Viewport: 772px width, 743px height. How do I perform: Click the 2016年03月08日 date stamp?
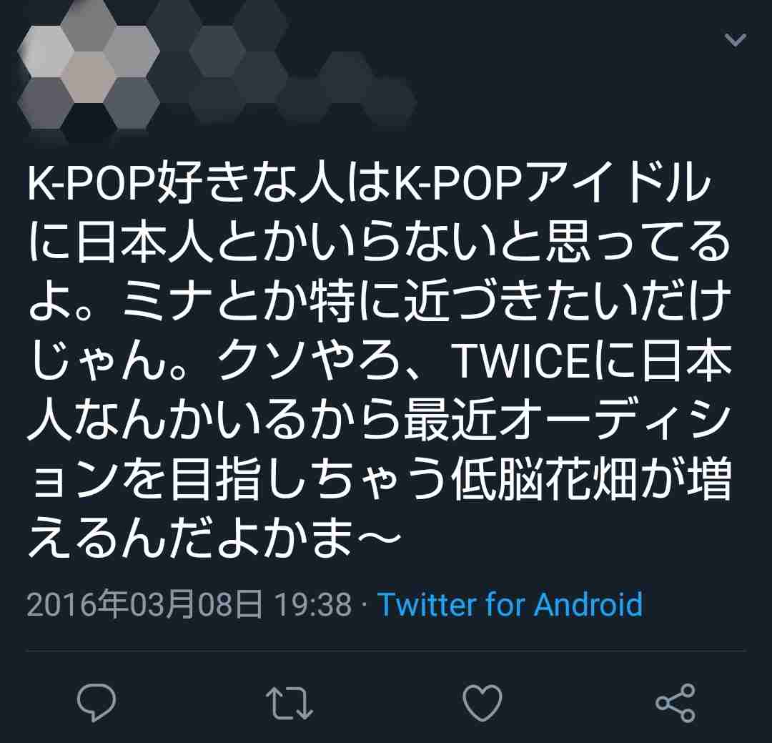tap(144, 604)
